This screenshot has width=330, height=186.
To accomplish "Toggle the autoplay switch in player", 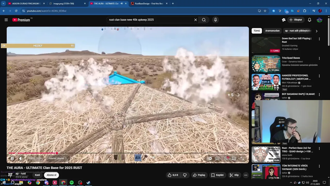I will click(210, 158).
